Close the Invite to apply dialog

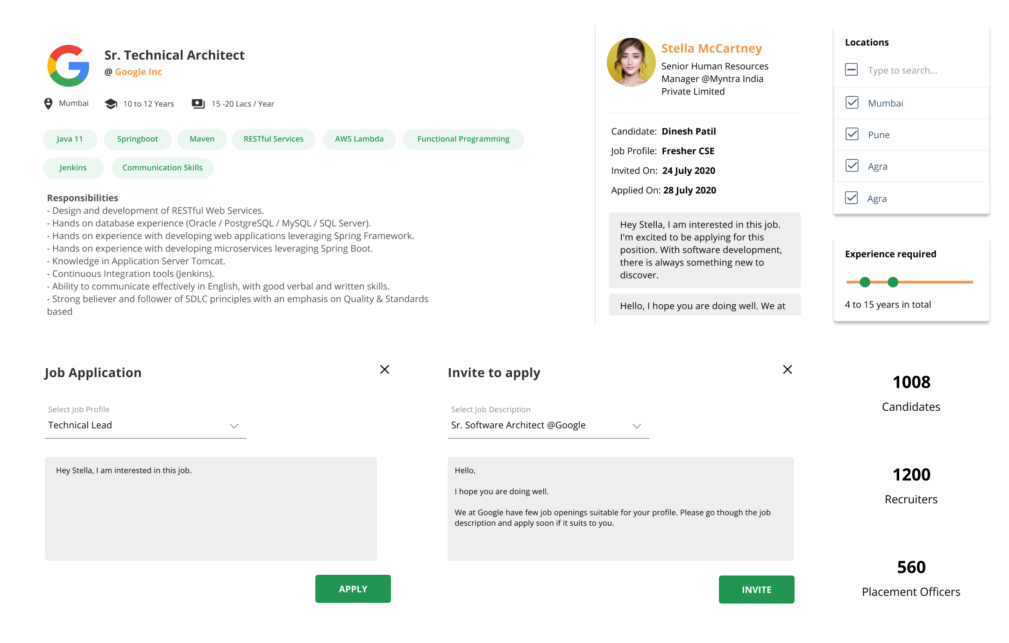[787, 370]
